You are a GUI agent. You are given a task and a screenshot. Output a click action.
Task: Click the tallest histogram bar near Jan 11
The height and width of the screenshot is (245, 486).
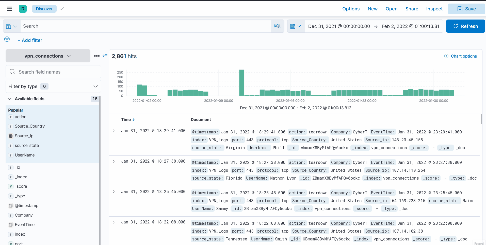click(242, 83)
